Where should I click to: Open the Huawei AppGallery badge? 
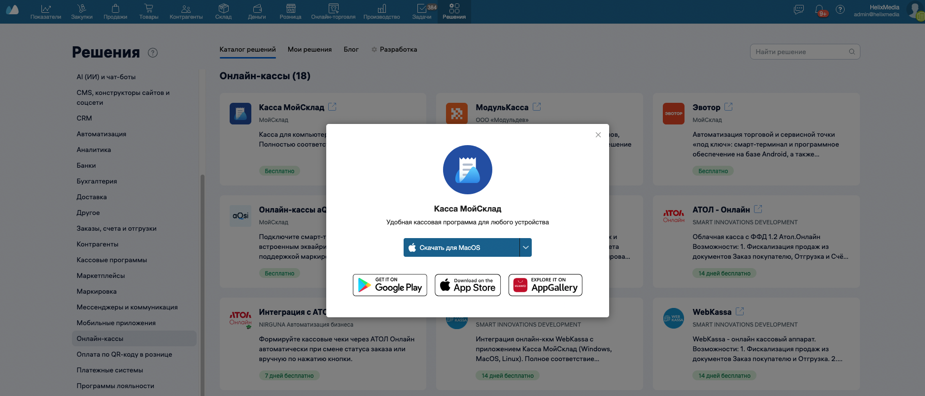point(546,285)
